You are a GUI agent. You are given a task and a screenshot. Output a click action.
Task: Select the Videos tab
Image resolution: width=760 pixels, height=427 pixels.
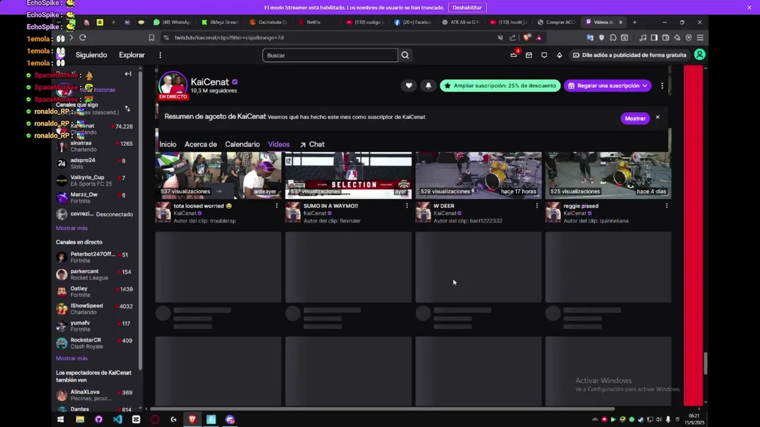click(278, 144)
